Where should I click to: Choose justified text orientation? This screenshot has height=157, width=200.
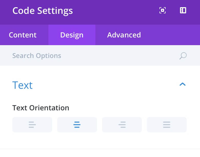coord(167,125)
